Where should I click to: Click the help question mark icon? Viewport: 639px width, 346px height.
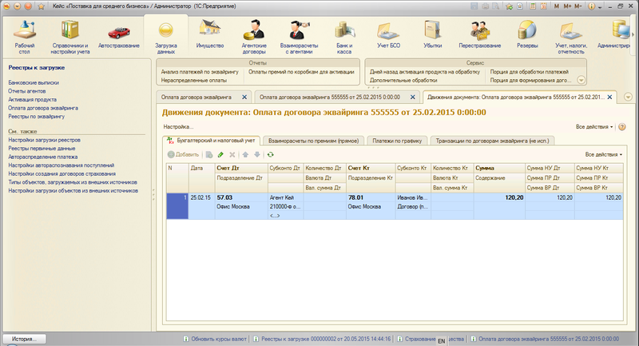click(x=622, y=126)
